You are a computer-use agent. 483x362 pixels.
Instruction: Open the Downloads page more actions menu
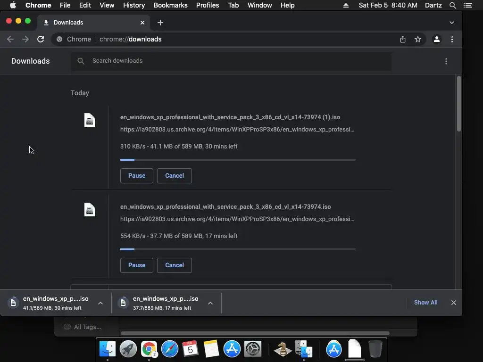pos(446,61)
